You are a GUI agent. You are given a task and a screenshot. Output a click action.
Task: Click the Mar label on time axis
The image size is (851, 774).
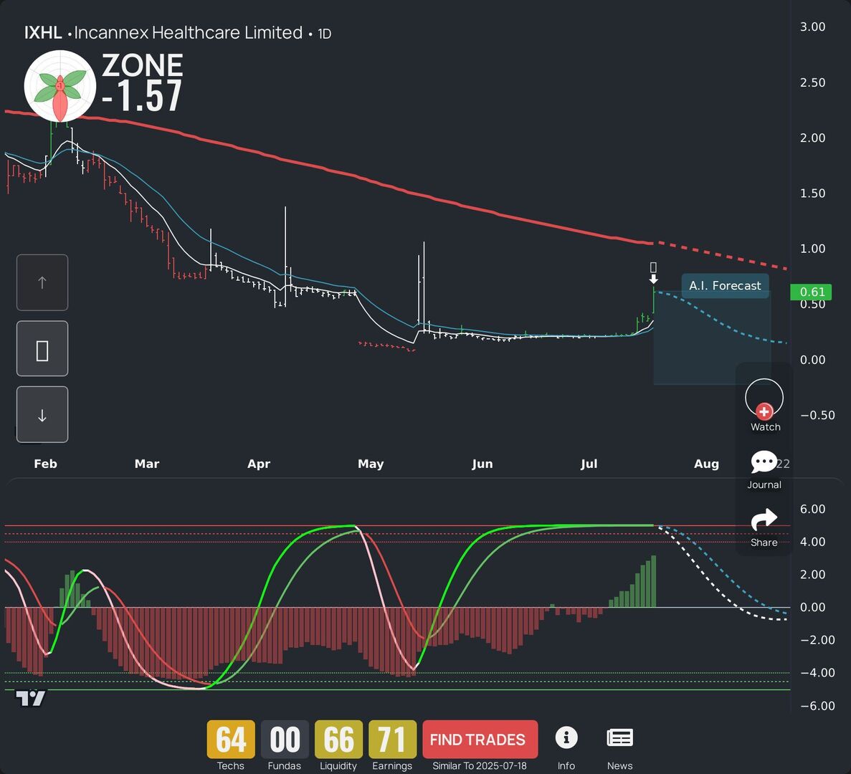pyautogui.click(x=146, y=464)
